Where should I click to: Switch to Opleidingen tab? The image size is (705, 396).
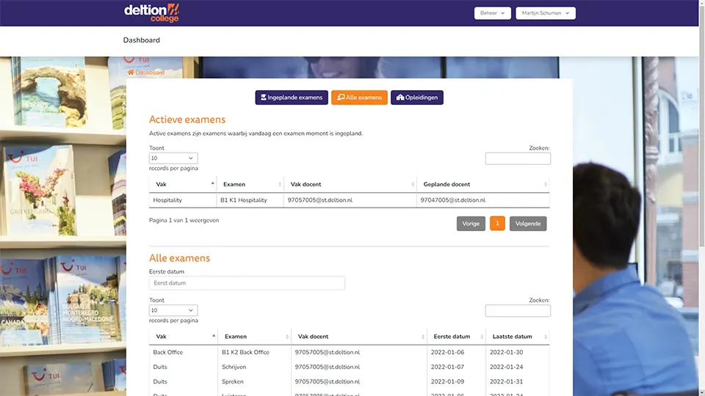417,98
